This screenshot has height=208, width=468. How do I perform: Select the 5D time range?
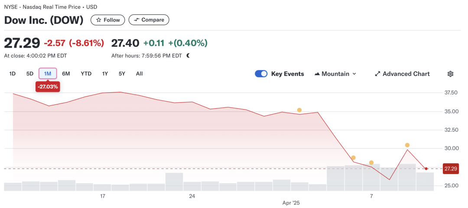coord(30,74)
